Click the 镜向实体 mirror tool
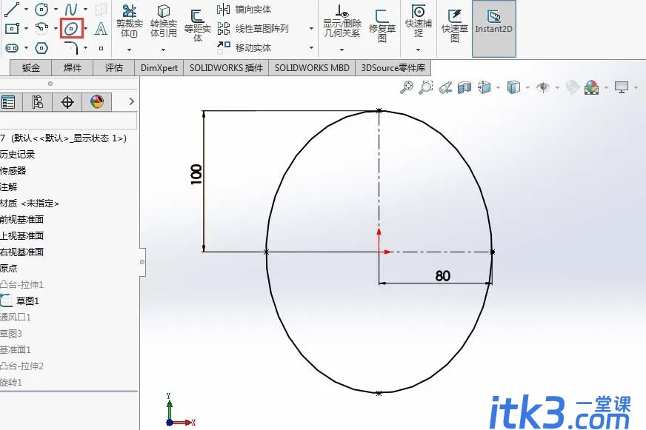 tap(244, 9)
